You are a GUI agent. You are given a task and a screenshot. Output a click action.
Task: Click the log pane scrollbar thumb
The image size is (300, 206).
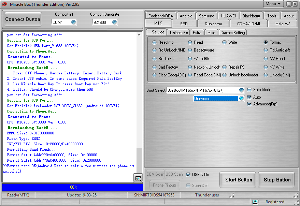(x=139, y=160)
